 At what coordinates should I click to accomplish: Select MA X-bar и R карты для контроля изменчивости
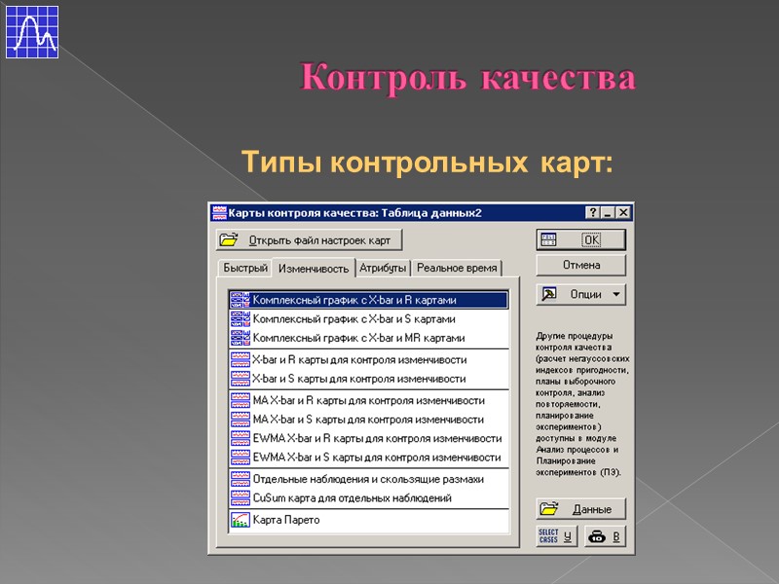370,399
